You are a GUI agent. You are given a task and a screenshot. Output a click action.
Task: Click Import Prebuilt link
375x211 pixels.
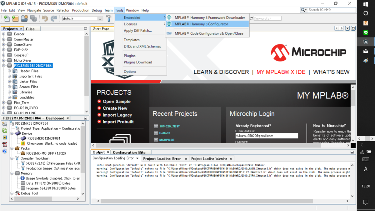pyautogui.click(x=118, y=122)
